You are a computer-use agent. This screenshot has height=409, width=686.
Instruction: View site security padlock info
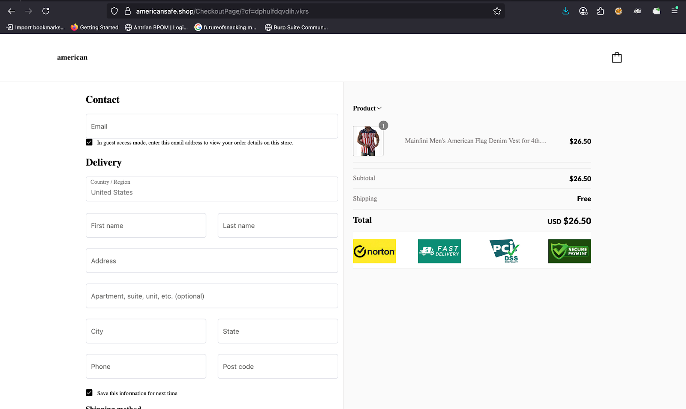pyautogui.click(x=127, y=11)
